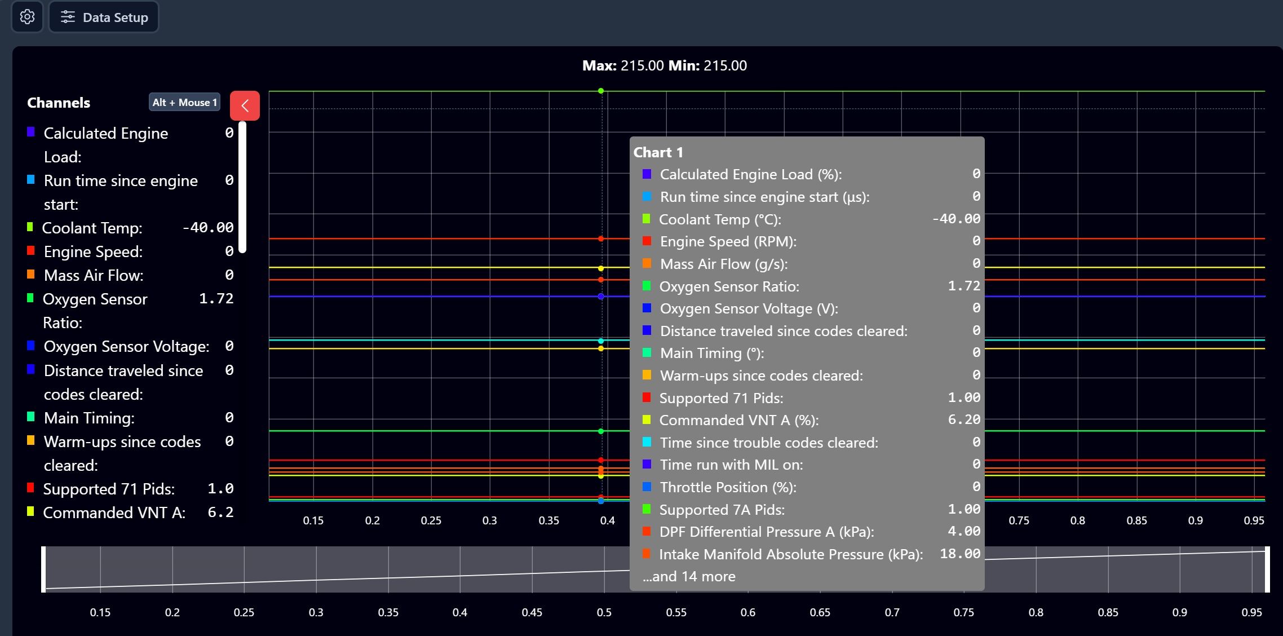Click the '...and 14 more' text
1283x636 pixels.
pos(689,576)
